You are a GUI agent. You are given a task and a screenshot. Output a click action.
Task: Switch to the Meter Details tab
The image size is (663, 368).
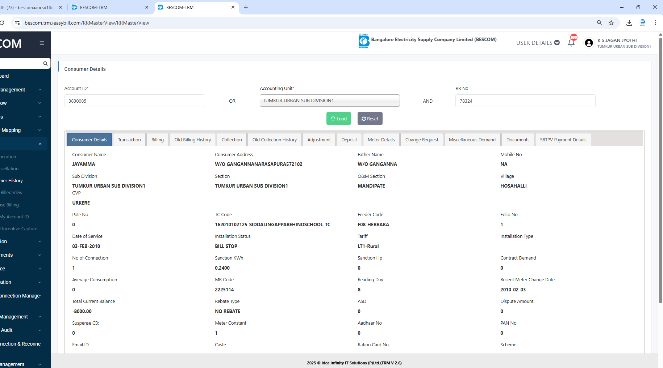(x=381, y=140)
